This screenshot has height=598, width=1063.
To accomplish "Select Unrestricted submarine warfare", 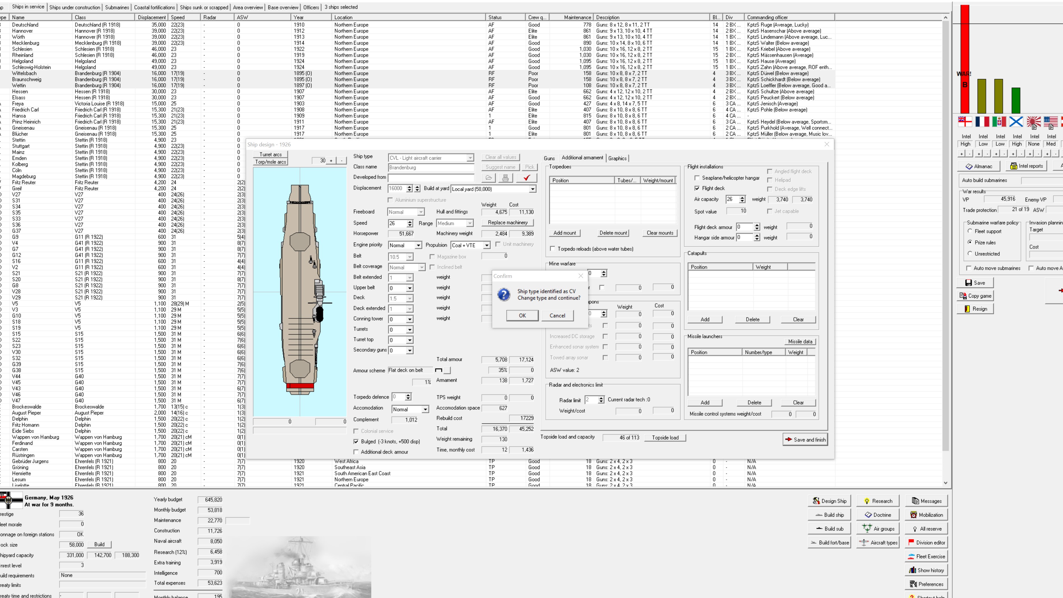I will (970, 254).
